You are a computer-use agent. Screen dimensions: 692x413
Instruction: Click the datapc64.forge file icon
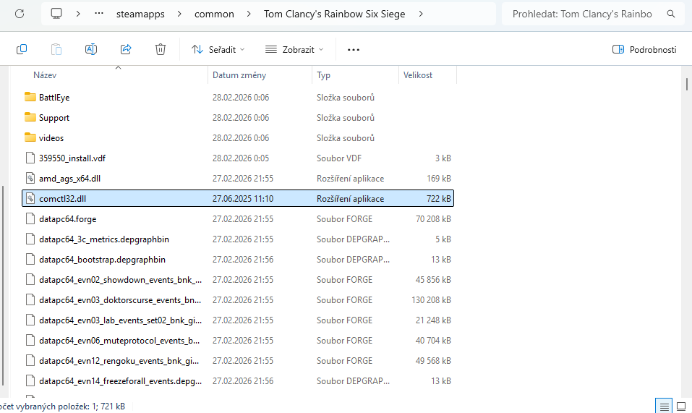click(x=30, y=218)
